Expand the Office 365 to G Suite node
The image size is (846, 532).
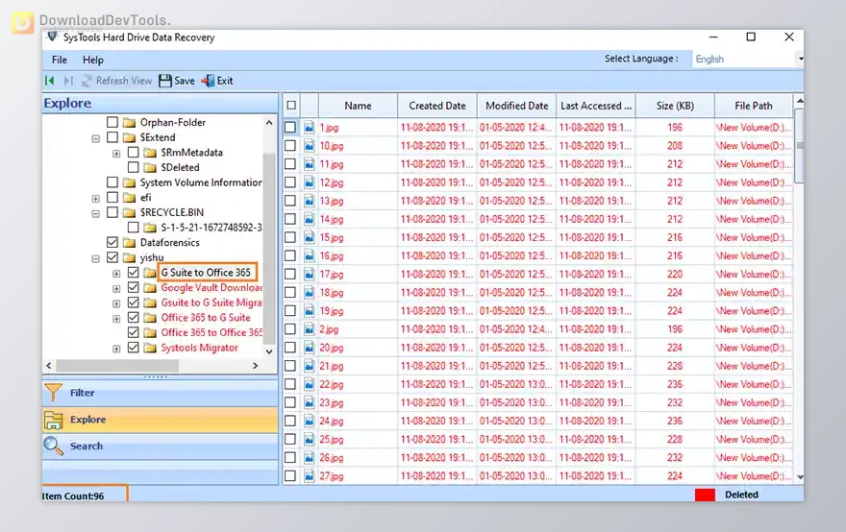click(x=116, y=319)
